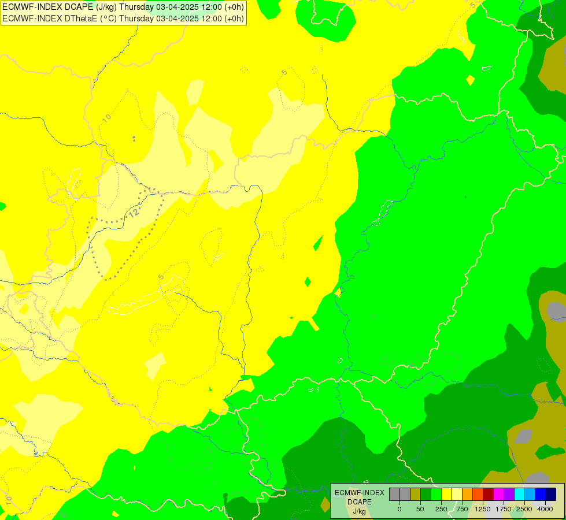The image size is (566, 520).
Task: Click the legend value 4000
Action: 545,509
